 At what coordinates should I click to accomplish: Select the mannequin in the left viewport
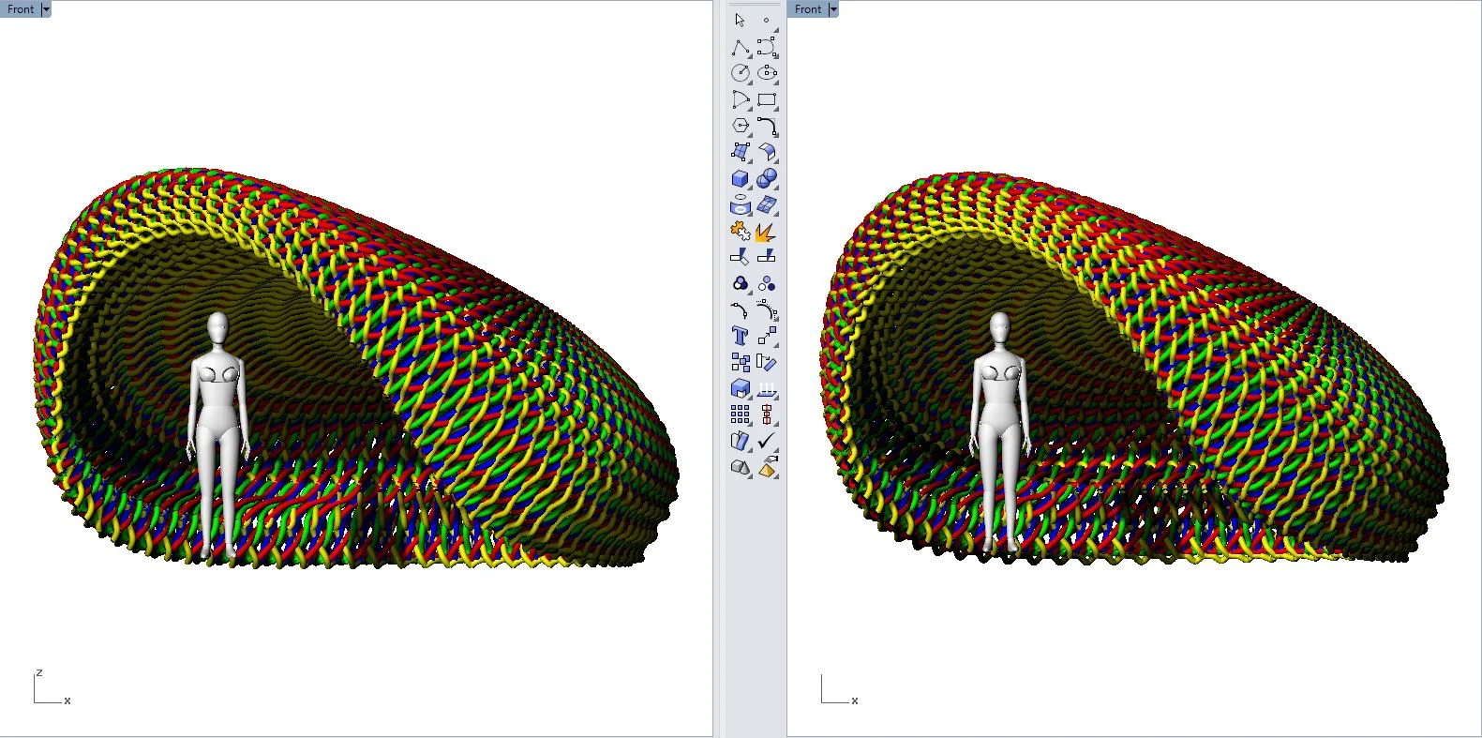(x=217, y=436)
